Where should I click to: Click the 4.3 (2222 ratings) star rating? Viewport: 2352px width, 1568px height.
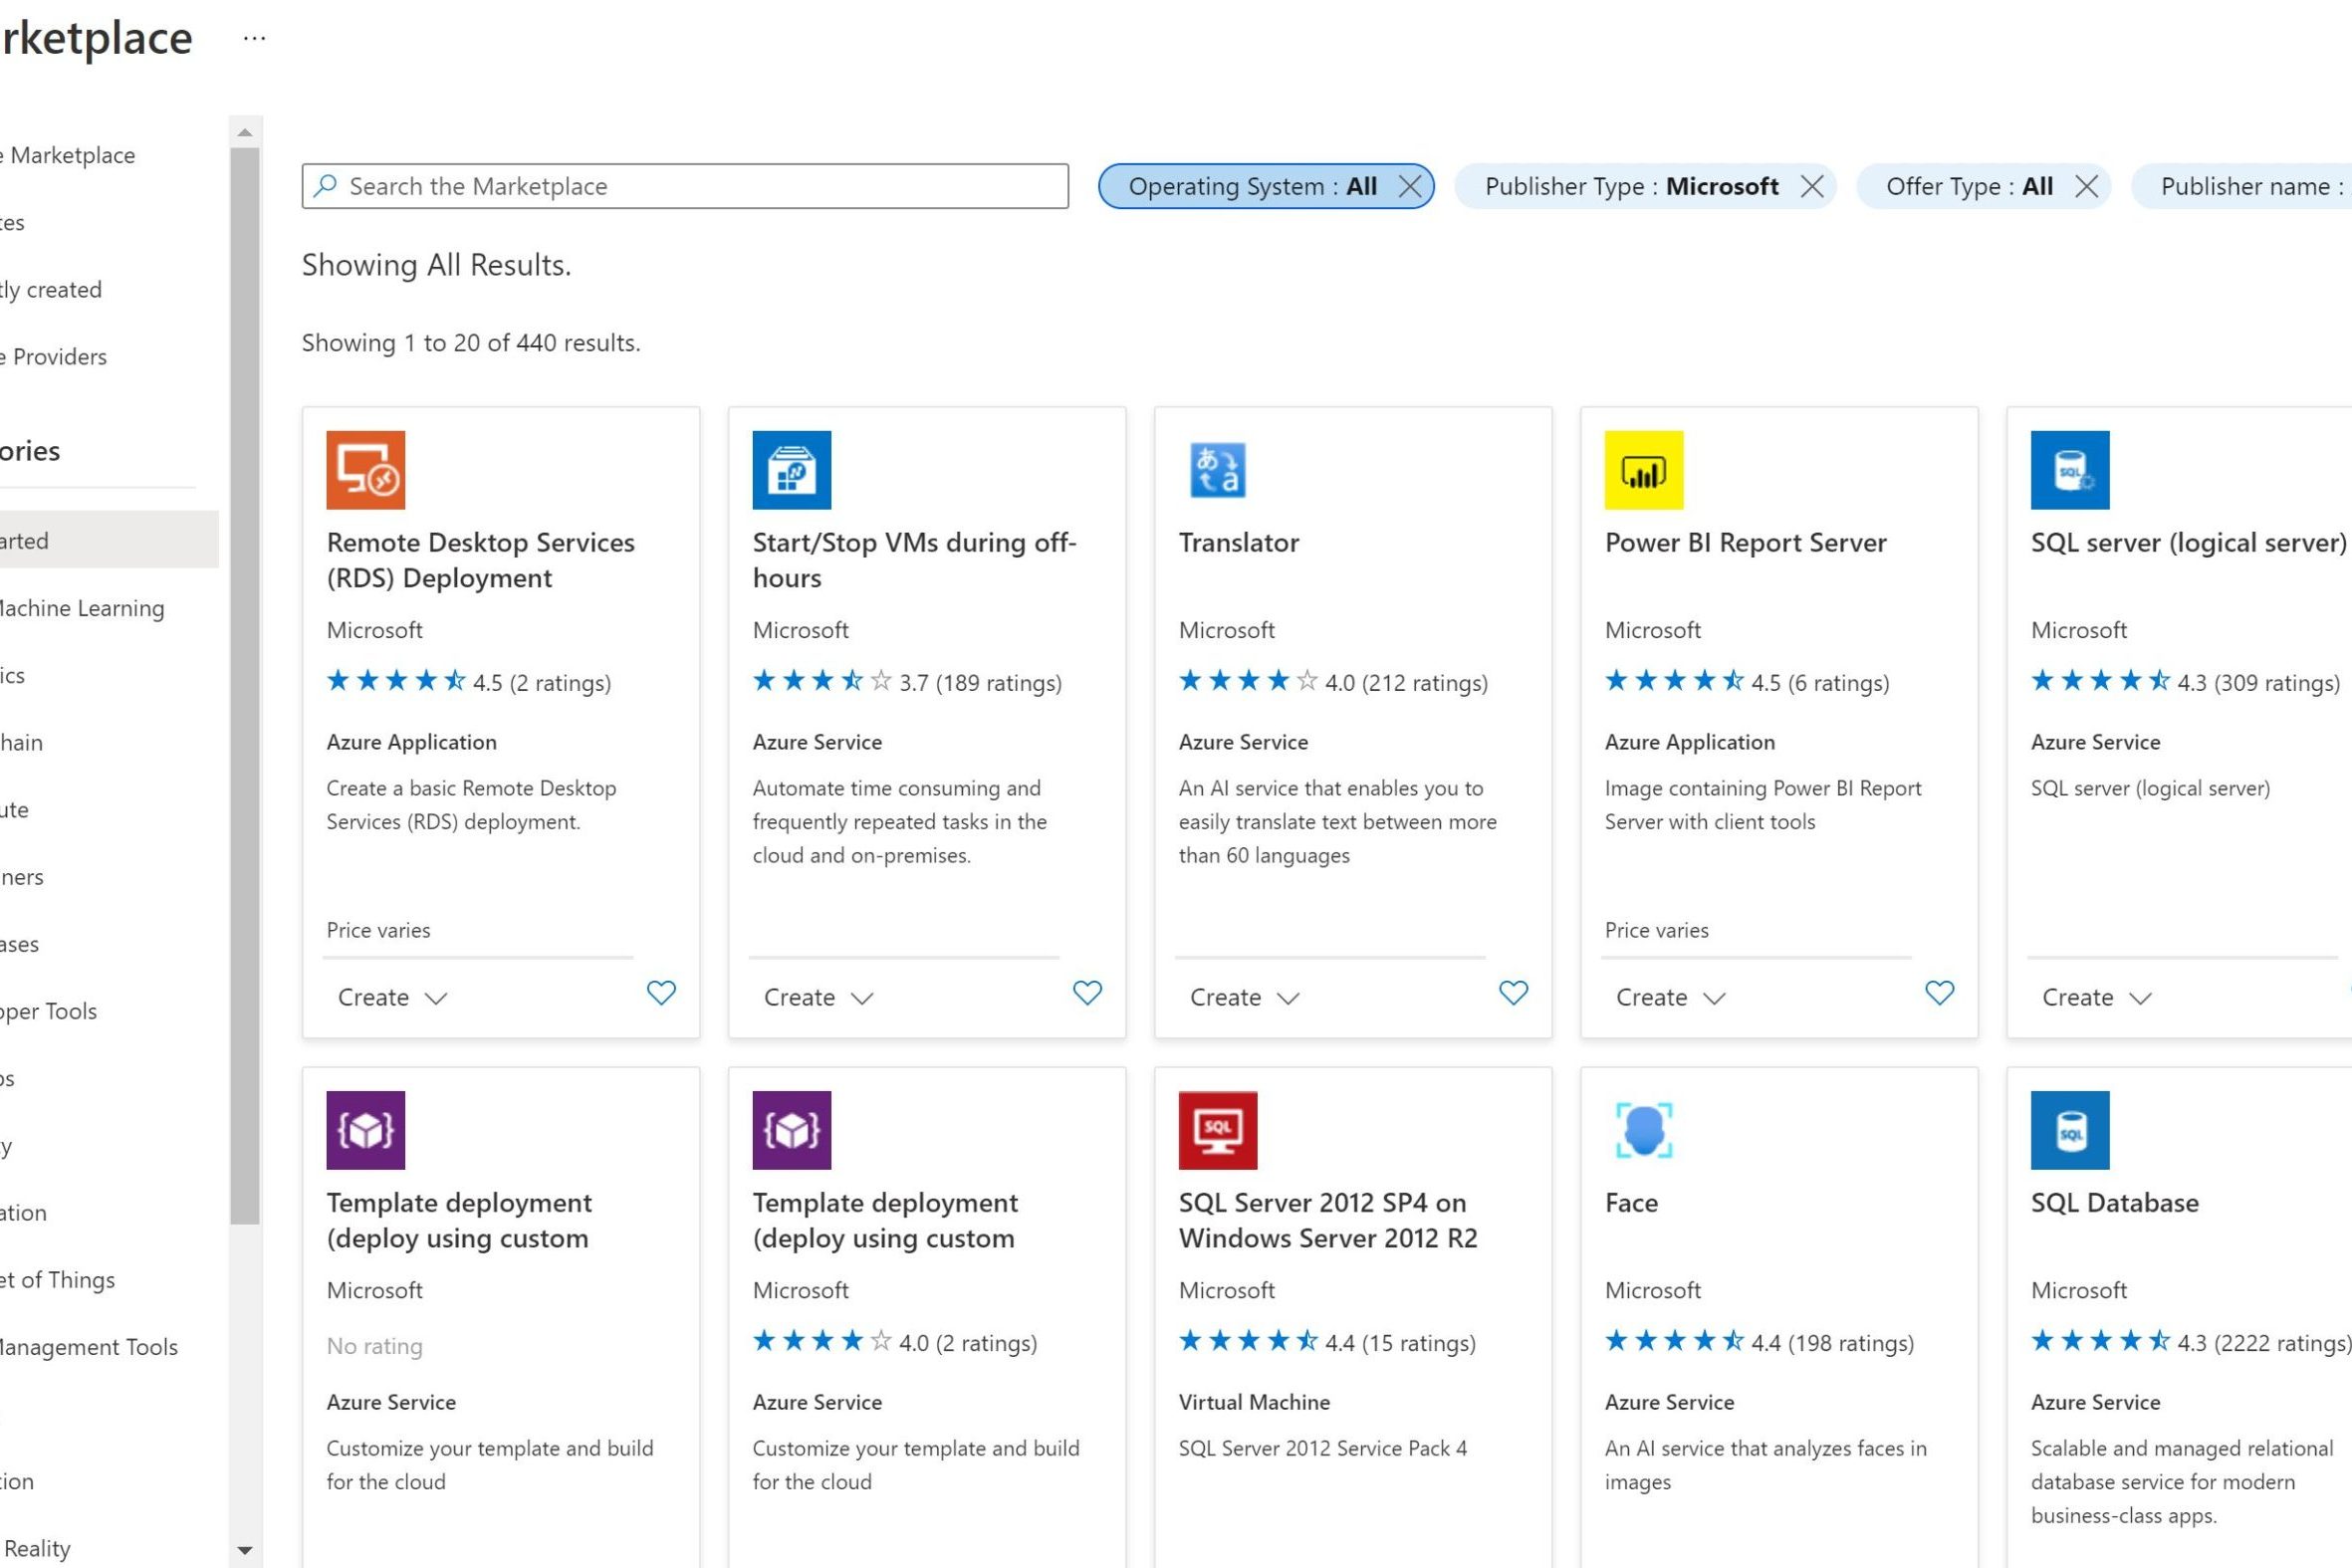[x=2190, y=1342]
